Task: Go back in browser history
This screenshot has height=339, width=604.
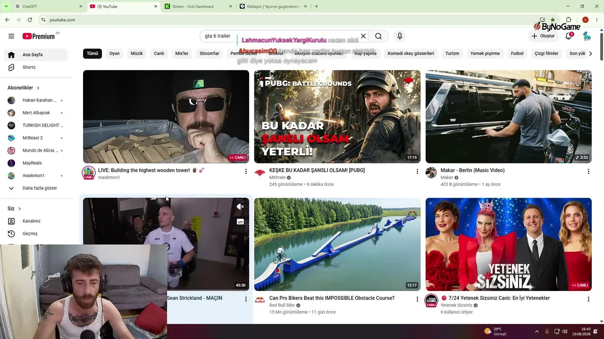Action: pos(7,20)
